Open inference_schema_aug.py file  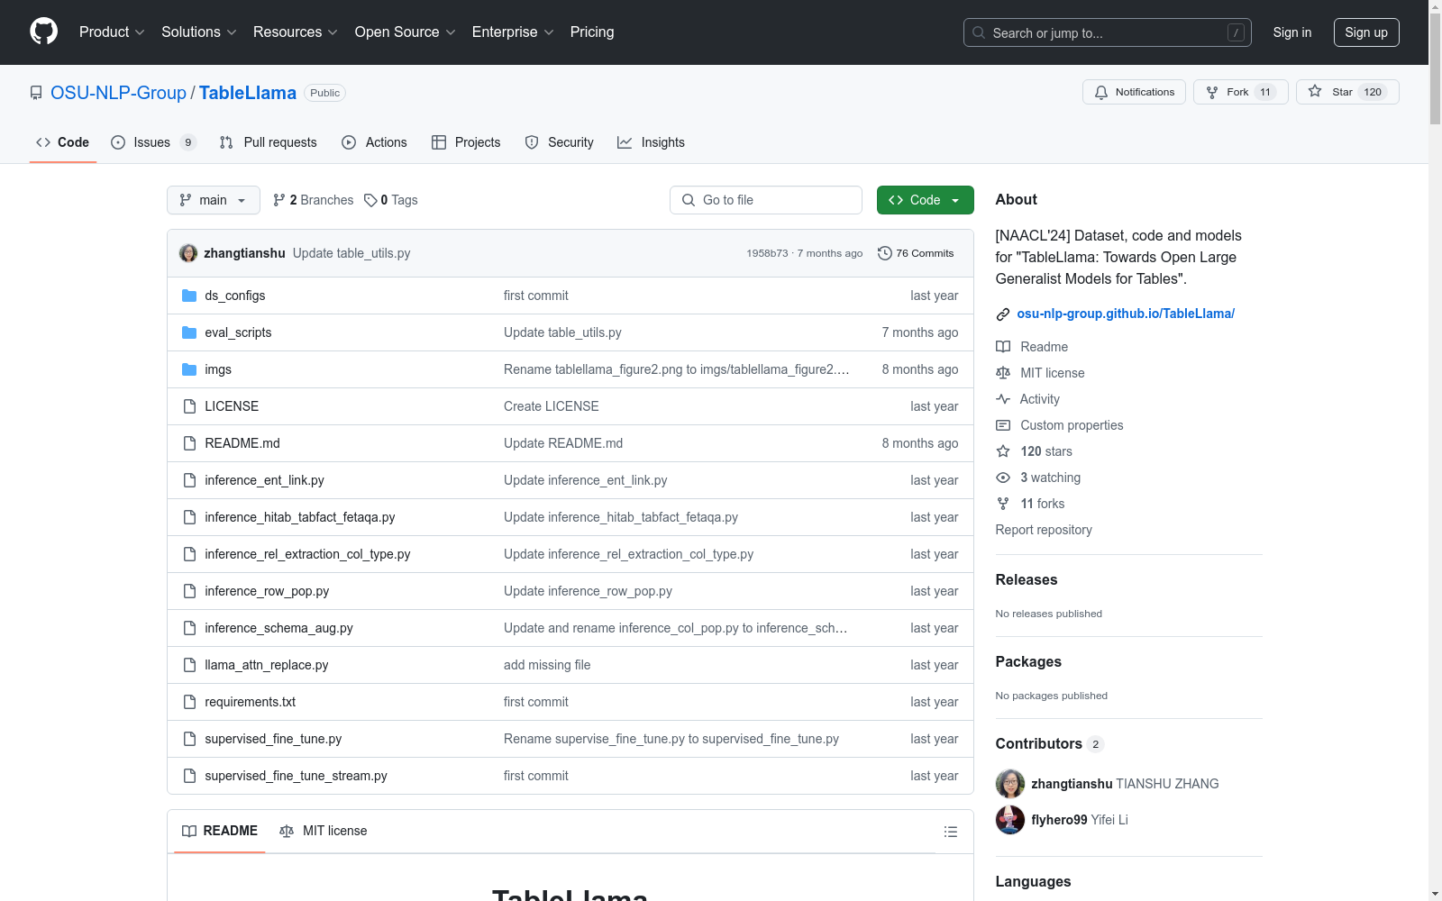click(278, 628)
